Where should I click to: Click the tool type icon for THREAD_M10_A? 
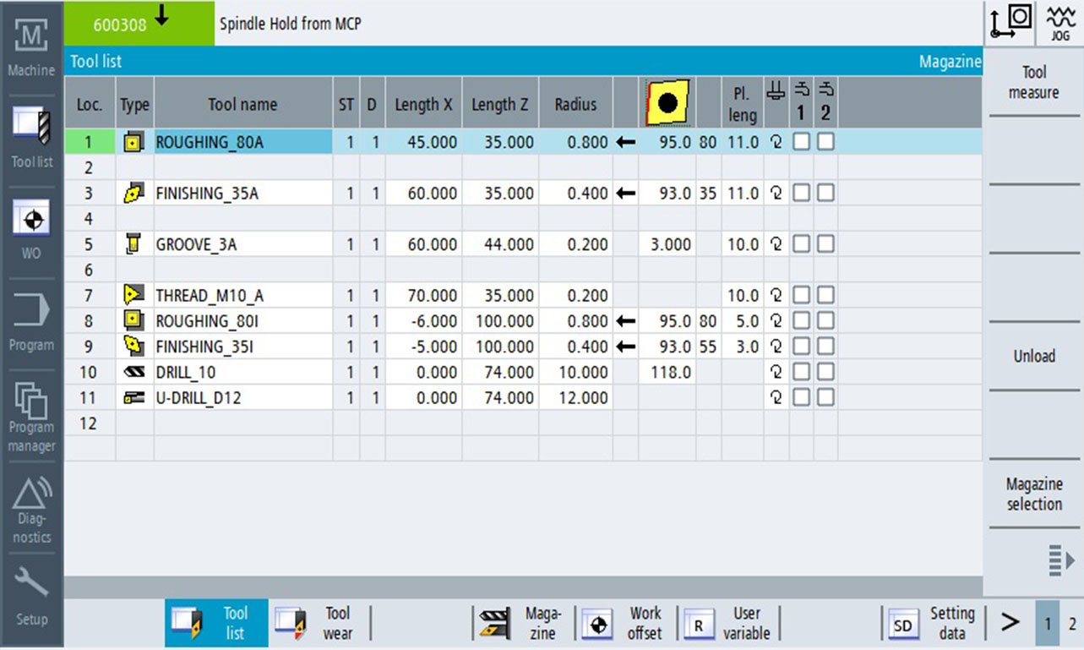[x=133, y=295]
